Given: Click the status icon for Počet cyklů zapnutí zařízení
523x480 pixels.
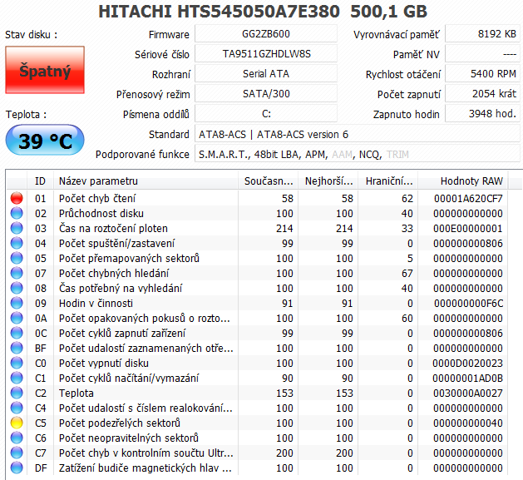Looking at the screenshot, I should tap(17, 333).
